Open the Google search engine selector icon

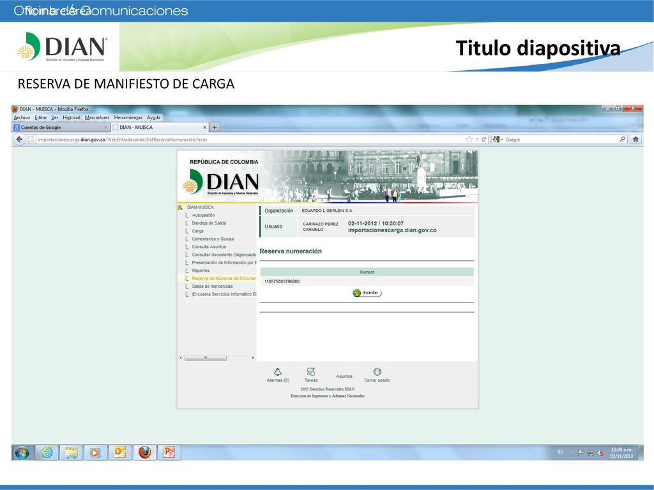(x=496, y=140)
